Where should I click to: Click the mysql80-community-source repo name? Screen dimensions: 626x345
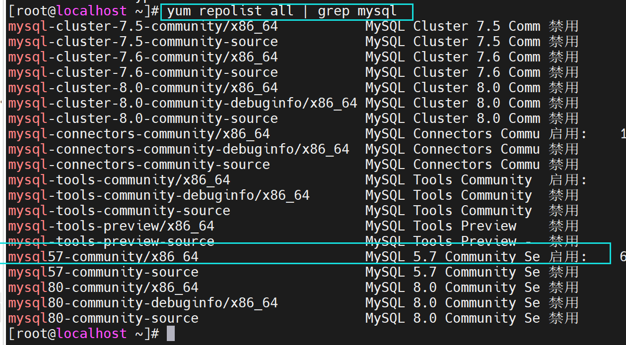(103, 318)
